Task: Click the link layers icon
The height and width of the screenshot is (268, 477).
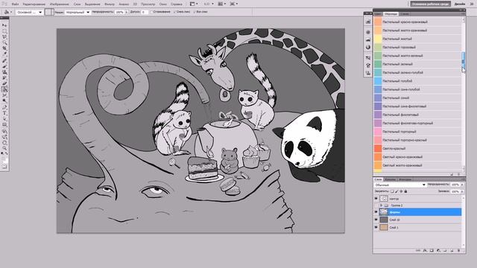Action: pos(417,250)
